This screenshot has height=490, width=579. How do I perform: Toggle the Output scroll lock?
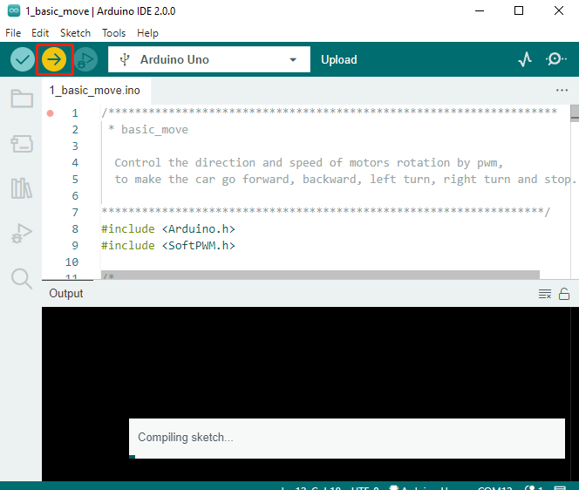pos(564,294)
